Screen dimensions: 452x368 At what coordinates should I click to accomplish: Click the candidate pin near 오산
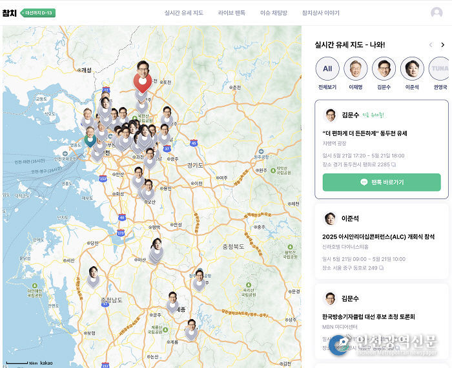(148, 190)
